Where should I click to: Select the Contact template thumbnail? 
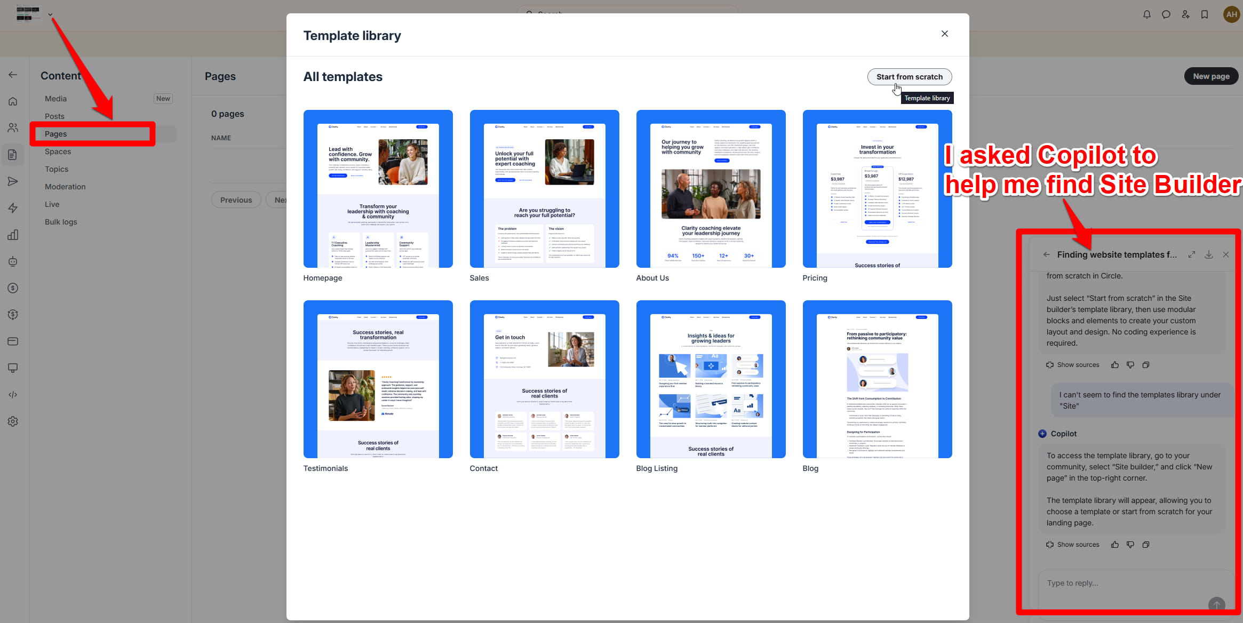(x=544, y=379)
